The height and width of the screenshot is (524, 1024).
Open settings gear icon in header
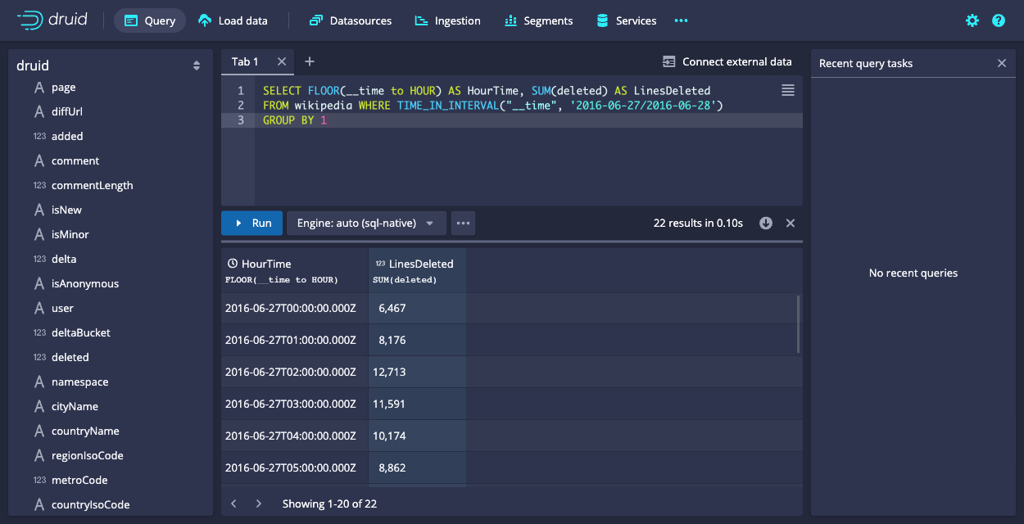pyautogui.click(x=972, y=20)
